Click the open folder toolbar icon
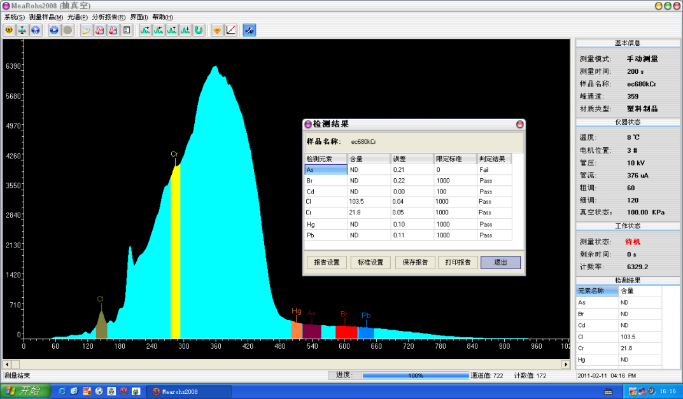 coord(86,30)
